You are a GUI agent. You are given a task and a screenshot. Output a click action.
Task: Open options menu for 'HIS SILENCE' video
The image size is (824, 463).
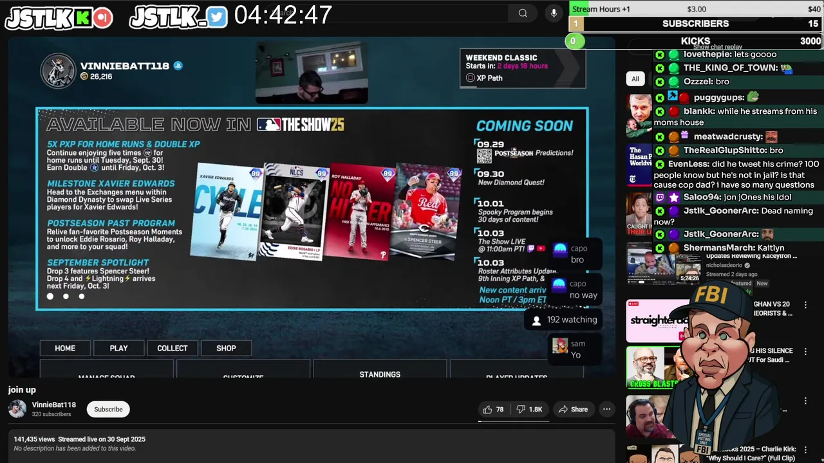click(x=805, y=351)
